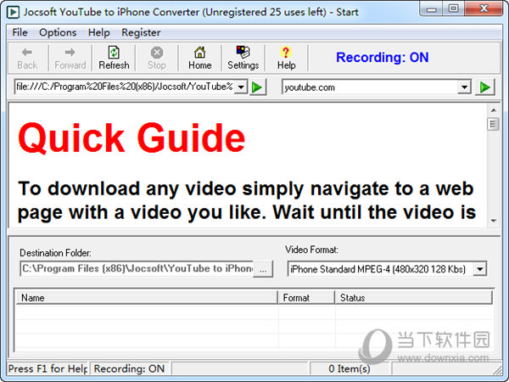
Task: Click green Go arrow beside youtube.com field
Action: coord(485,87)
